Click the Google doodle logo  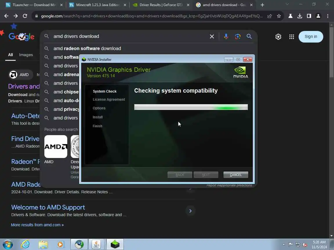click(21, 36)
